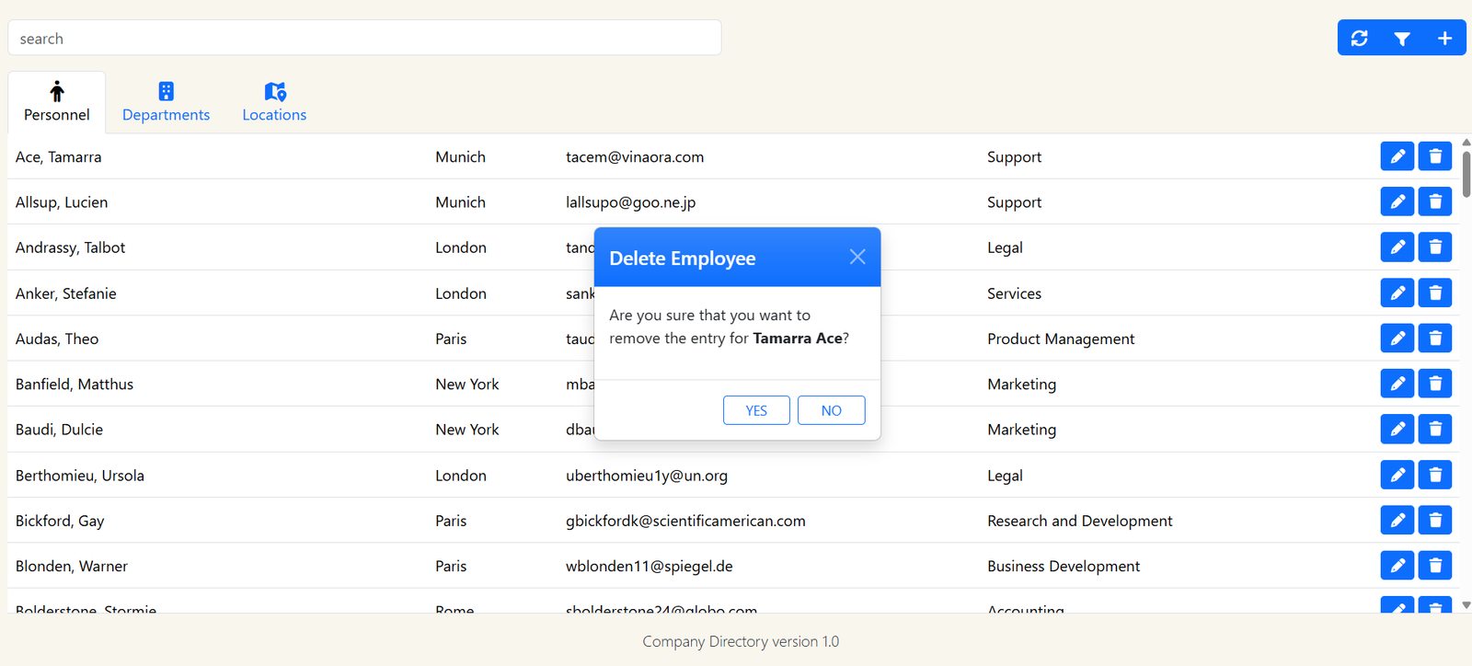
Task: Delete Gay Bickford's row
Action: (1435, 520)
